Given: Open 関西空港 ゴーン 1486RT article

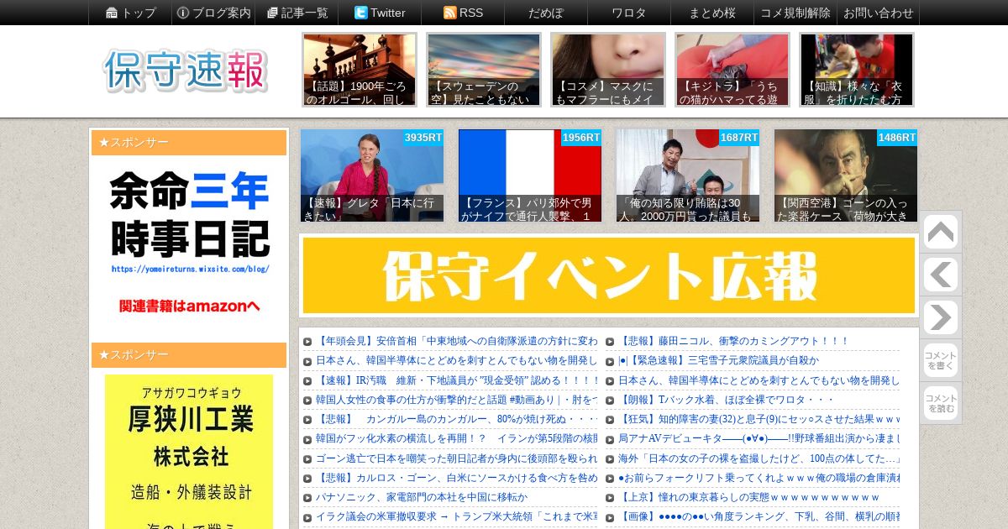Looking at the screenshot, I should pos(846,175).
